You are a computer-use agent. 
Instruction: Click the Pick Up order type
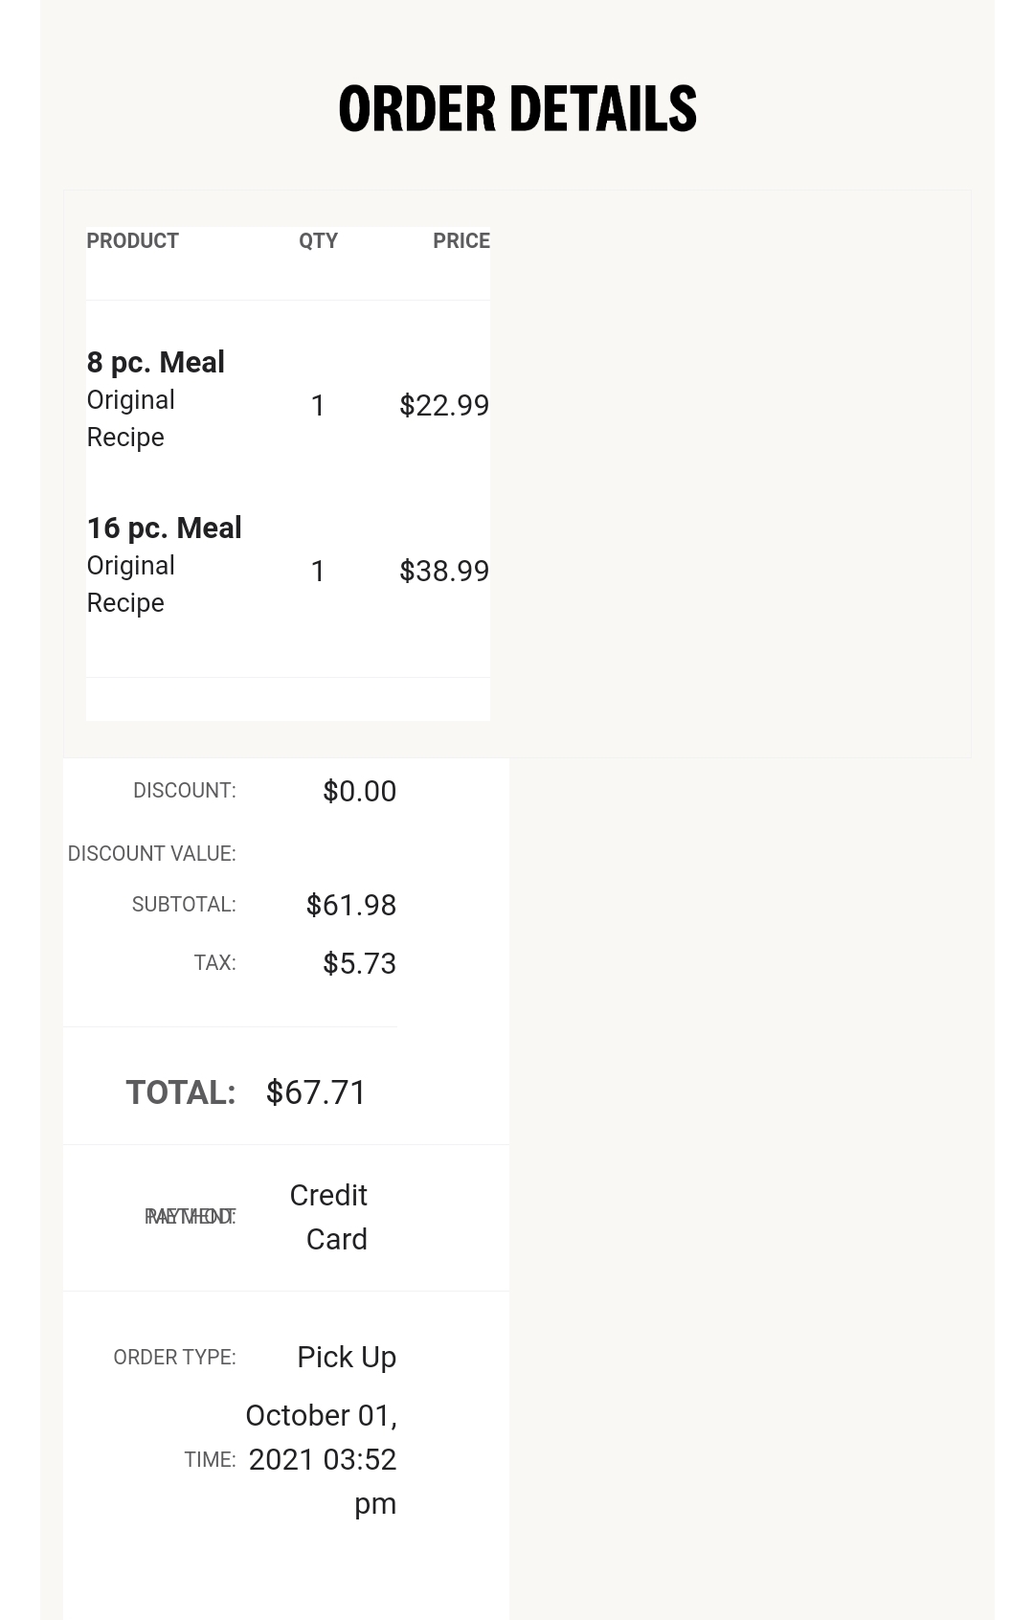pos(347,1358)
